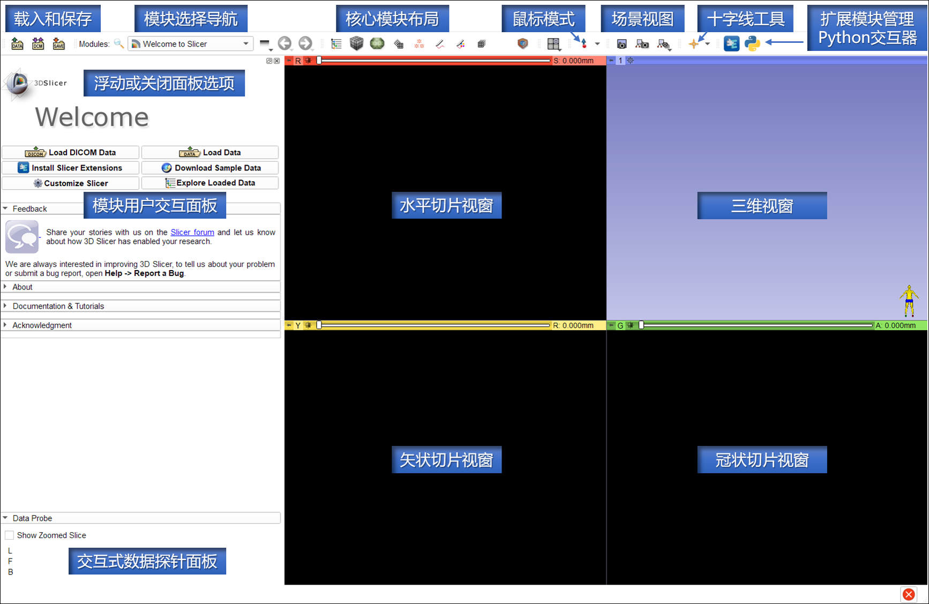This screenshot has width=929, height=604.
Task: Click Install Slicer Extensions
Action: pos(70,168)
